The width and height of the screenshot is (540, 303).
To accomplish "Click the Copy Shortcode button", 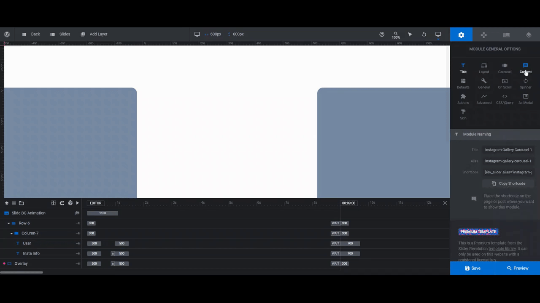I will pyautogui.click(x=508, y=183).
